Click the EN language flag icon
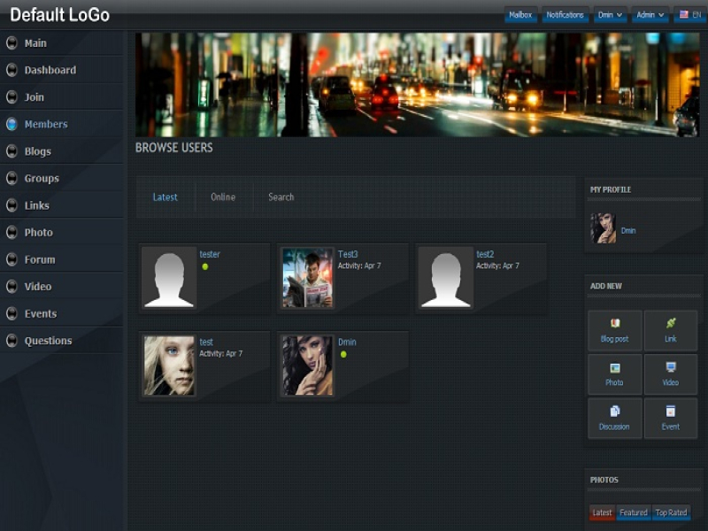Viewport: 708px width, 531px height. coord(684,15)
